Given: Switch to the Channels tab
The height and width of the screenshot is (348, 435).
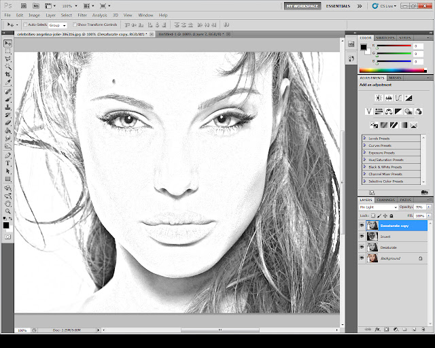Looking at the screenshot, I should click(x=386, y=200).
